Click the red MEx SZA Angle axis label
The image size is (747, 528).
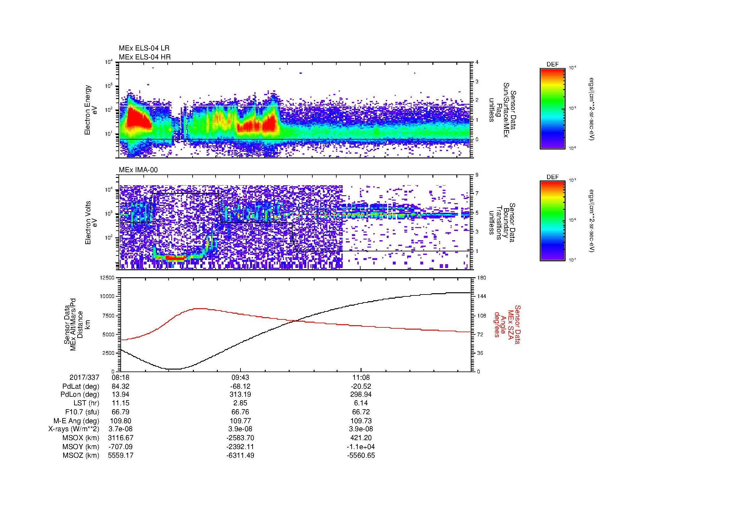click(x=507, y=324)
